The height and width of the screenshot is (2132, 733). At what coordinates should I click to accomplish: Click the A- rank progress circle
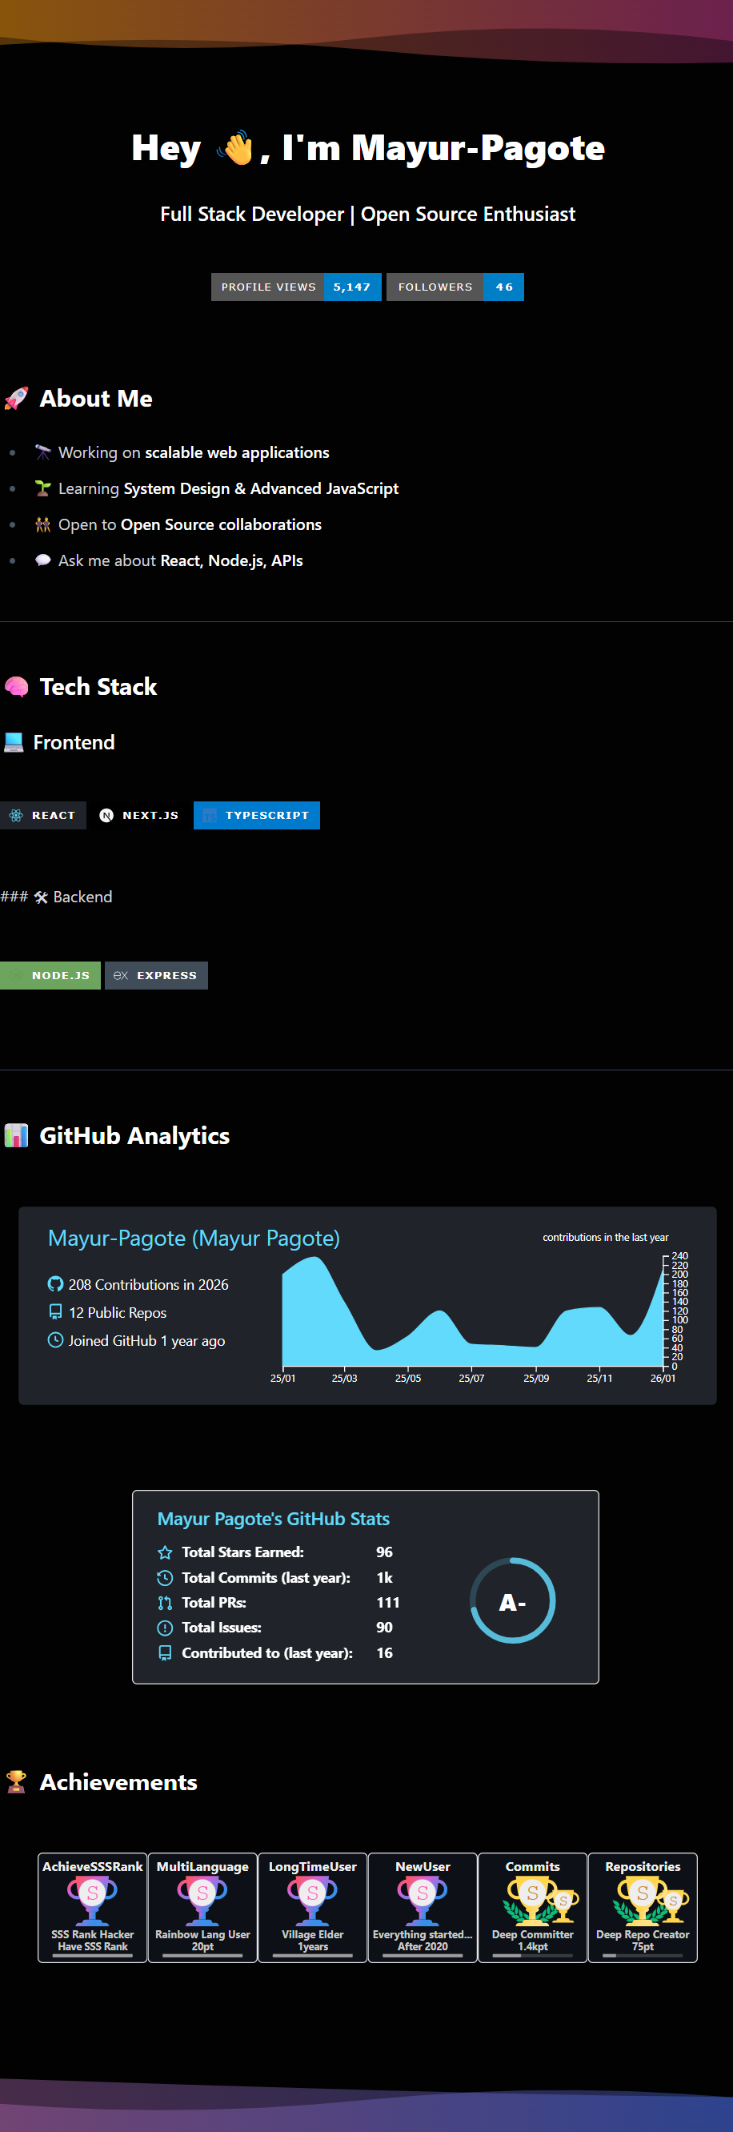[512, 1601]
